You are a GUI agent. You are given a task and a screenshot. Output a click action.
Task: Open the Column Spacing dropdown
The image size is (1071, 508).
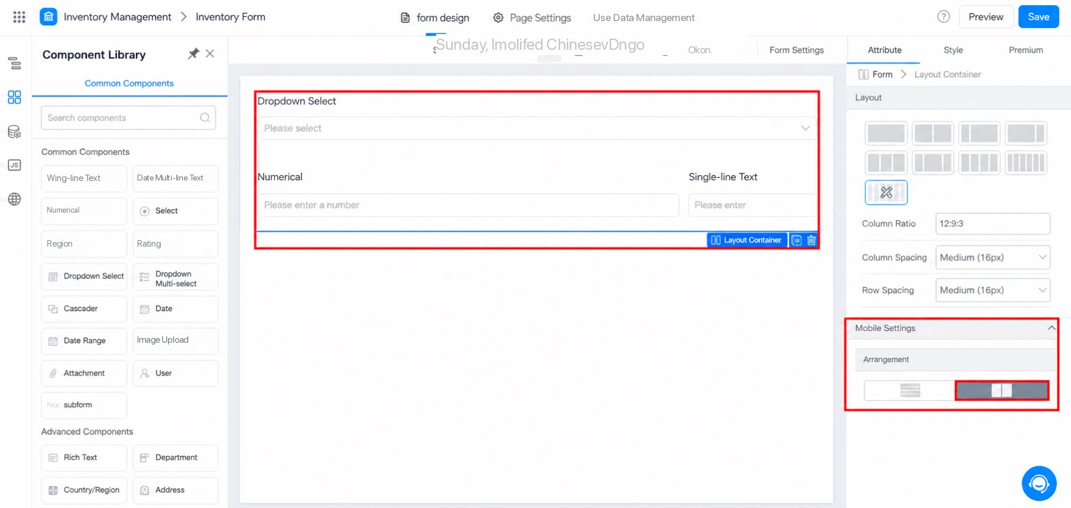(992, 257)
